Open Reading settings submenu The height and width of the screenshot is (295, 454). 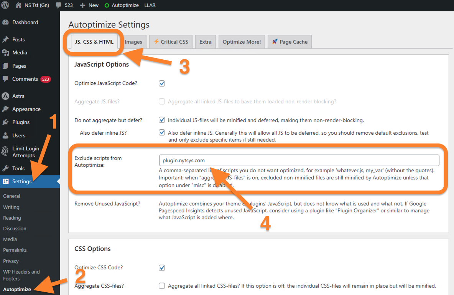(12, 218)
